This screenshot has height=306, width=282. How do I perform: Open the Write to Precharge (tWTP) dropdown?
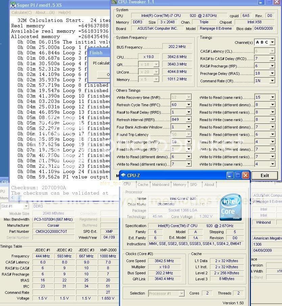(x=189, y=142)
